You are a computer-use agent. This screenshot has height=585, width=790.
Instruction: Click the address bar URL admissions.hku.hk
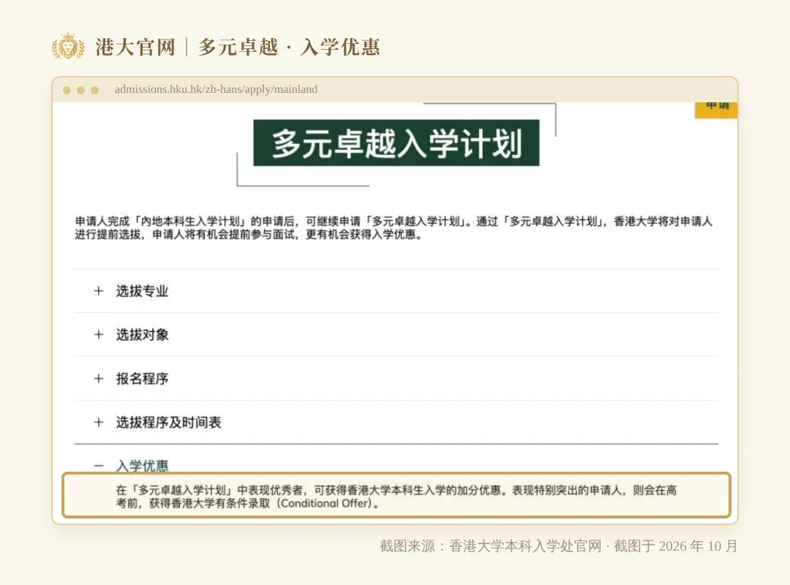pyautogui.click(x=216, y=89)
